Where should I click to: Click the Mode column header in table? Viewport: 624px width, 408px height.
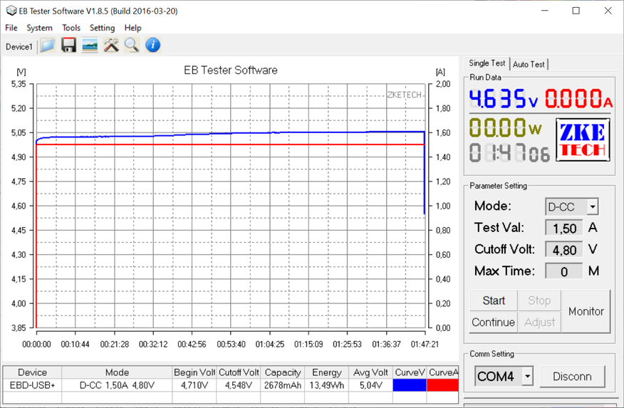[x=117, y=372]
